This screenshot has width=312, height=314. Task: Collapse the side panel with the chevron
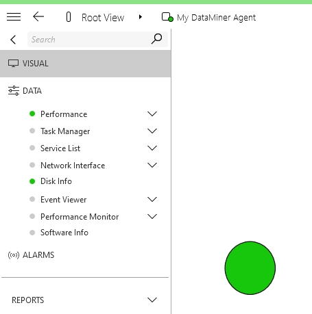13,40
